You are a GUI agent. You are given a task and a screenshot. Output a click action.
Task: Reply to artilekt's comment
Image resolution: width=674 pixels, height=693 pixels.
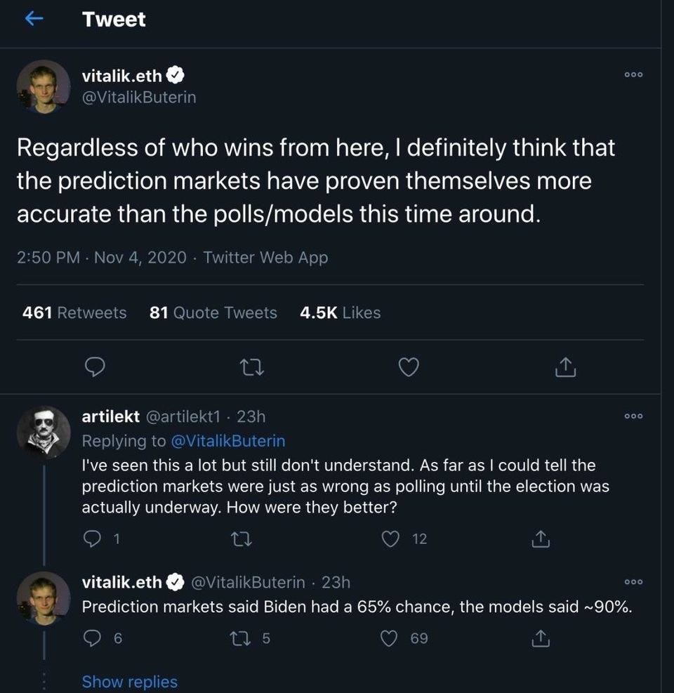point(92,539)
